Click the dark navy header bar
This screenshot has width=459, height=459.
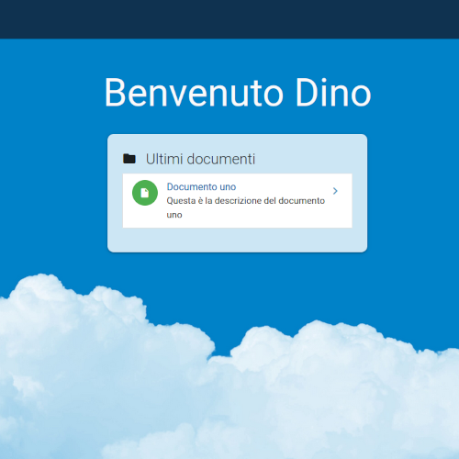click(229, 19)
